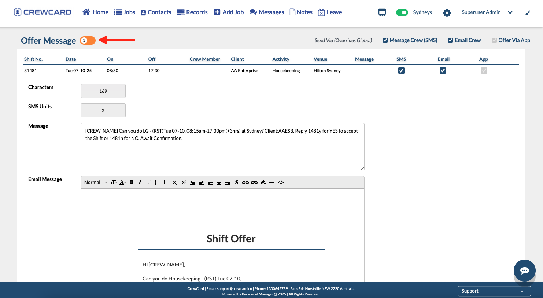Open the Jobs menu
The height and width of the screenshot is (298, 543).
point(125,12)
